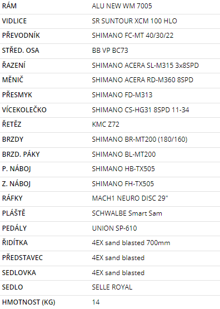Click the RÁM row label
This screenshot has height=309, width=220.
tap(9, 6)
